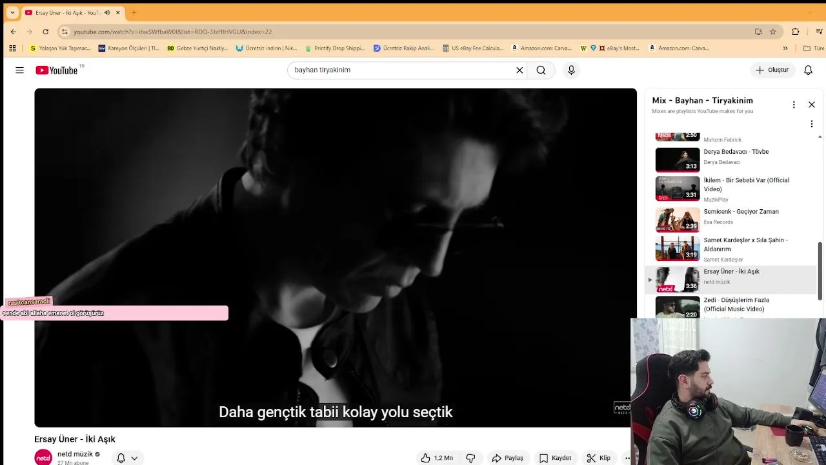Open Printify Drop Shippi... bookmark

click(334, 48)
